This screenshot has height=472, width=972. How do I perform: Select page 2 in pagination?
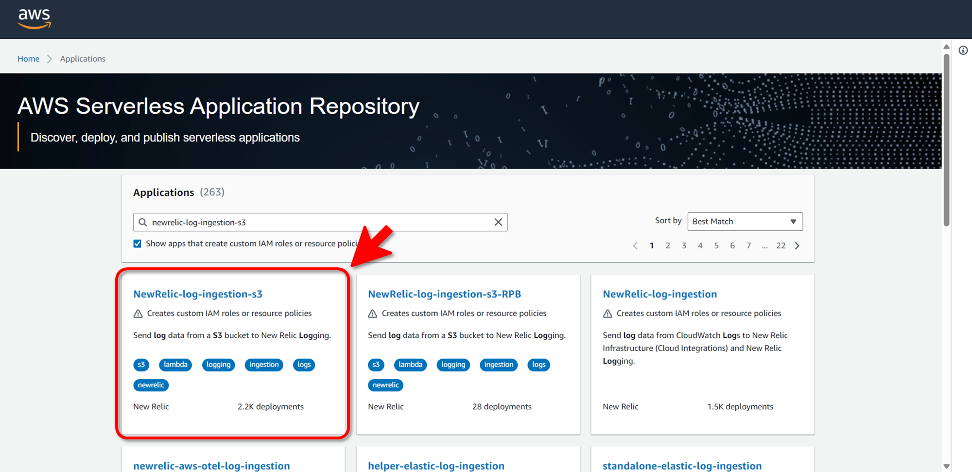point(668,245)
